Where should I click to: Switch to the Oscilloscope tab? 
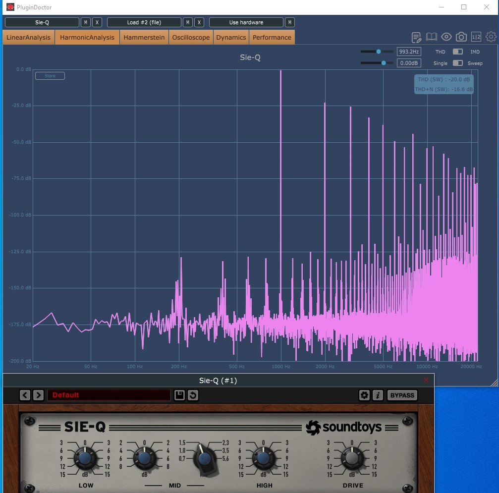191,37
